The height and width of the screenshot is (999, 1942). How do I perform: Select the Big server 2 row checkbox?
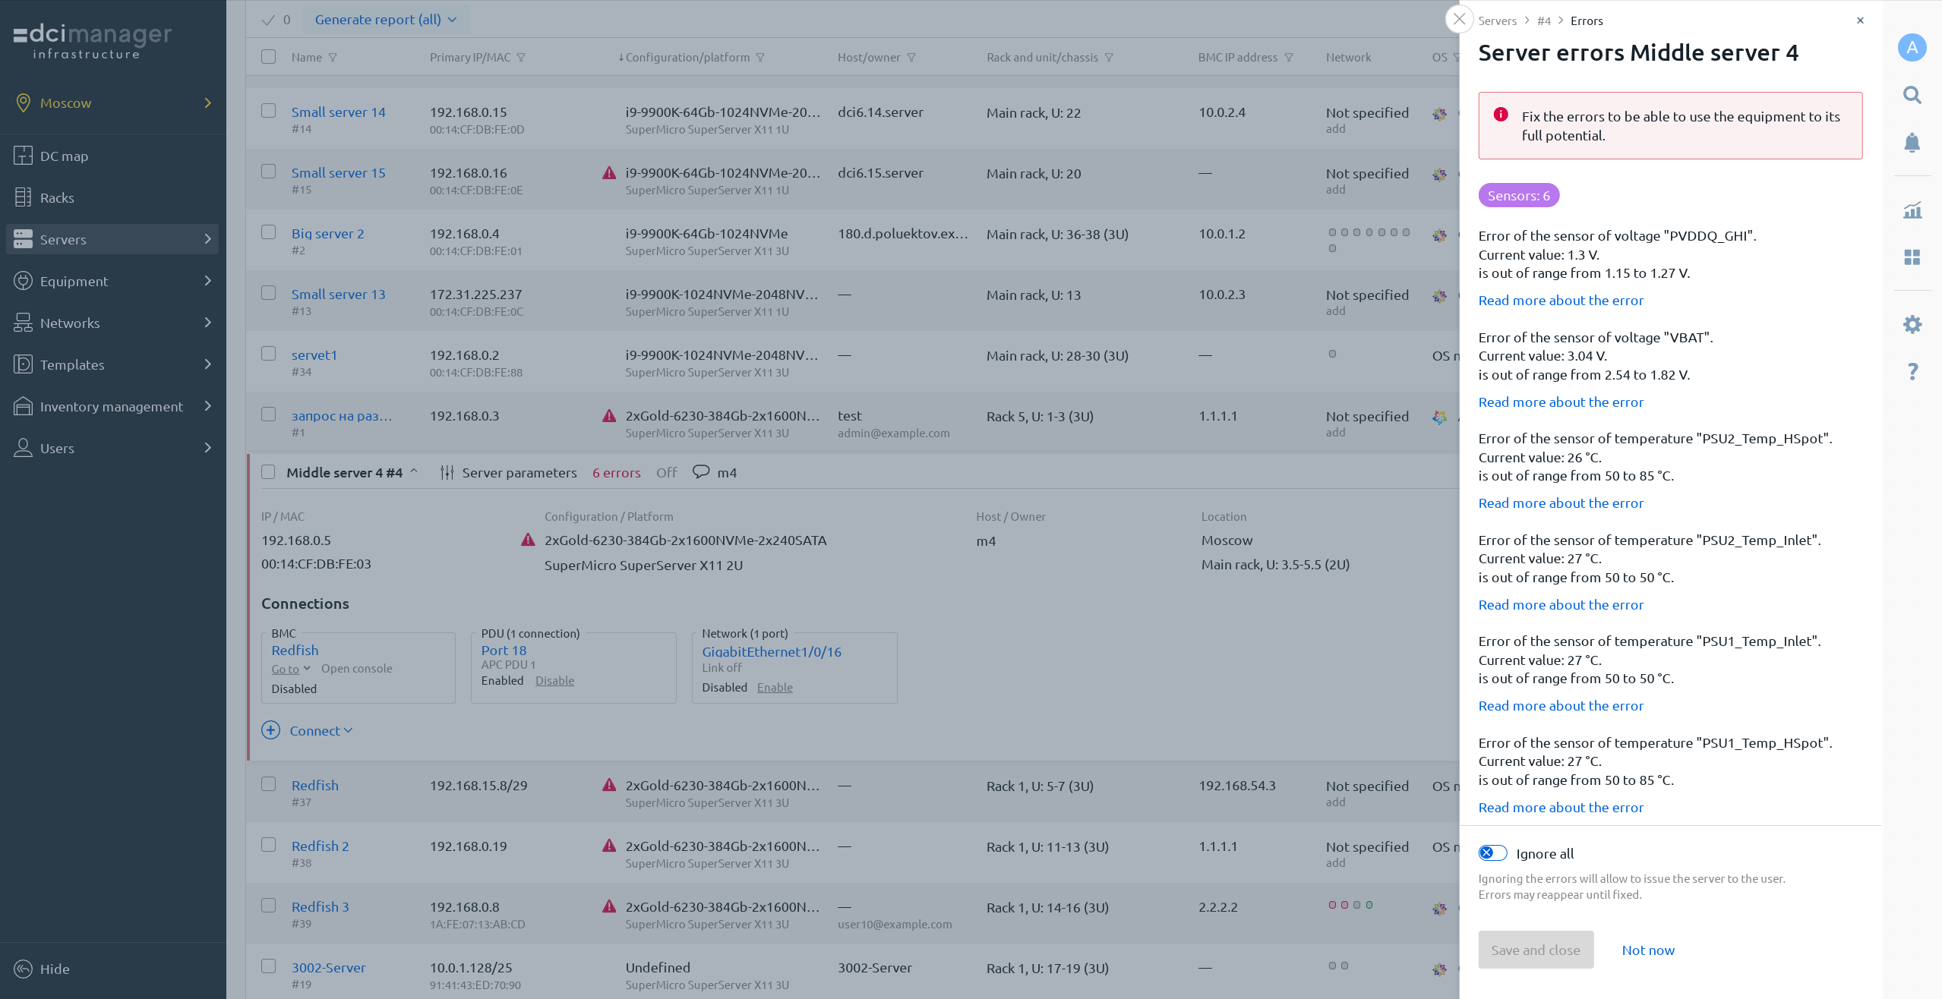(x=268, y=232)
